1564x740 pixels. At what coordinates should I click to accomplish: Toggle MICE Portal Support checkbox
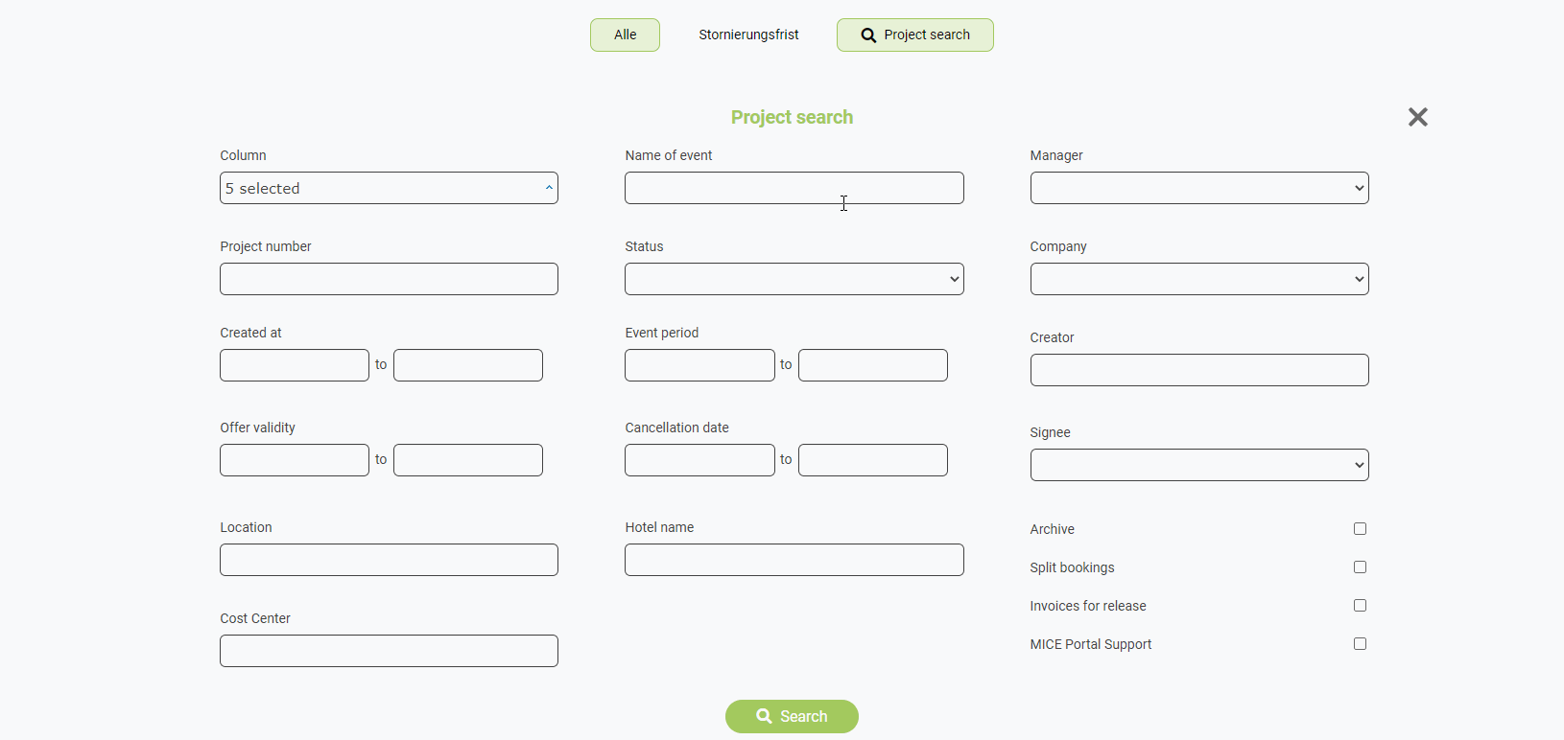tap(1360, 644)
